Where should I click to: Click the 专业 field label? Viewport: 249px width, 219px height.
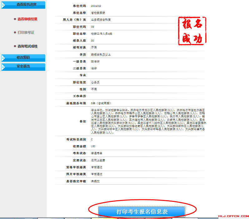pos(83,75)
